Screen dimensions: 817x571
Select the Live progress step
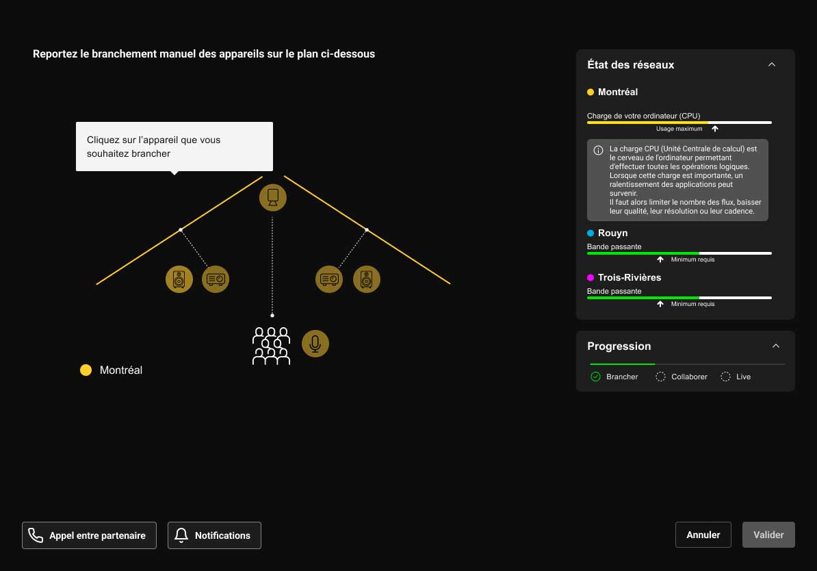click(x=736, y=377)
